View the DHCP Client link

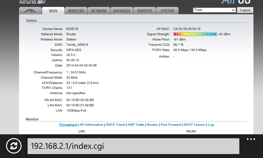116,124
